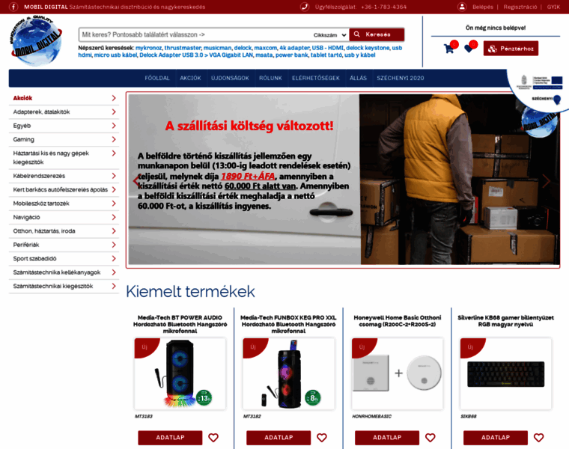Click the Keresés search button
The width and height of the screenshot is (569, 449).
pyautogui.click(x=377, y=34)
